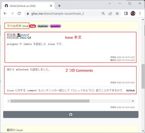Click the sentence 'assignee や labels を設定した issue です。'
Screen dimensions: 145x133
click(35, 44)
